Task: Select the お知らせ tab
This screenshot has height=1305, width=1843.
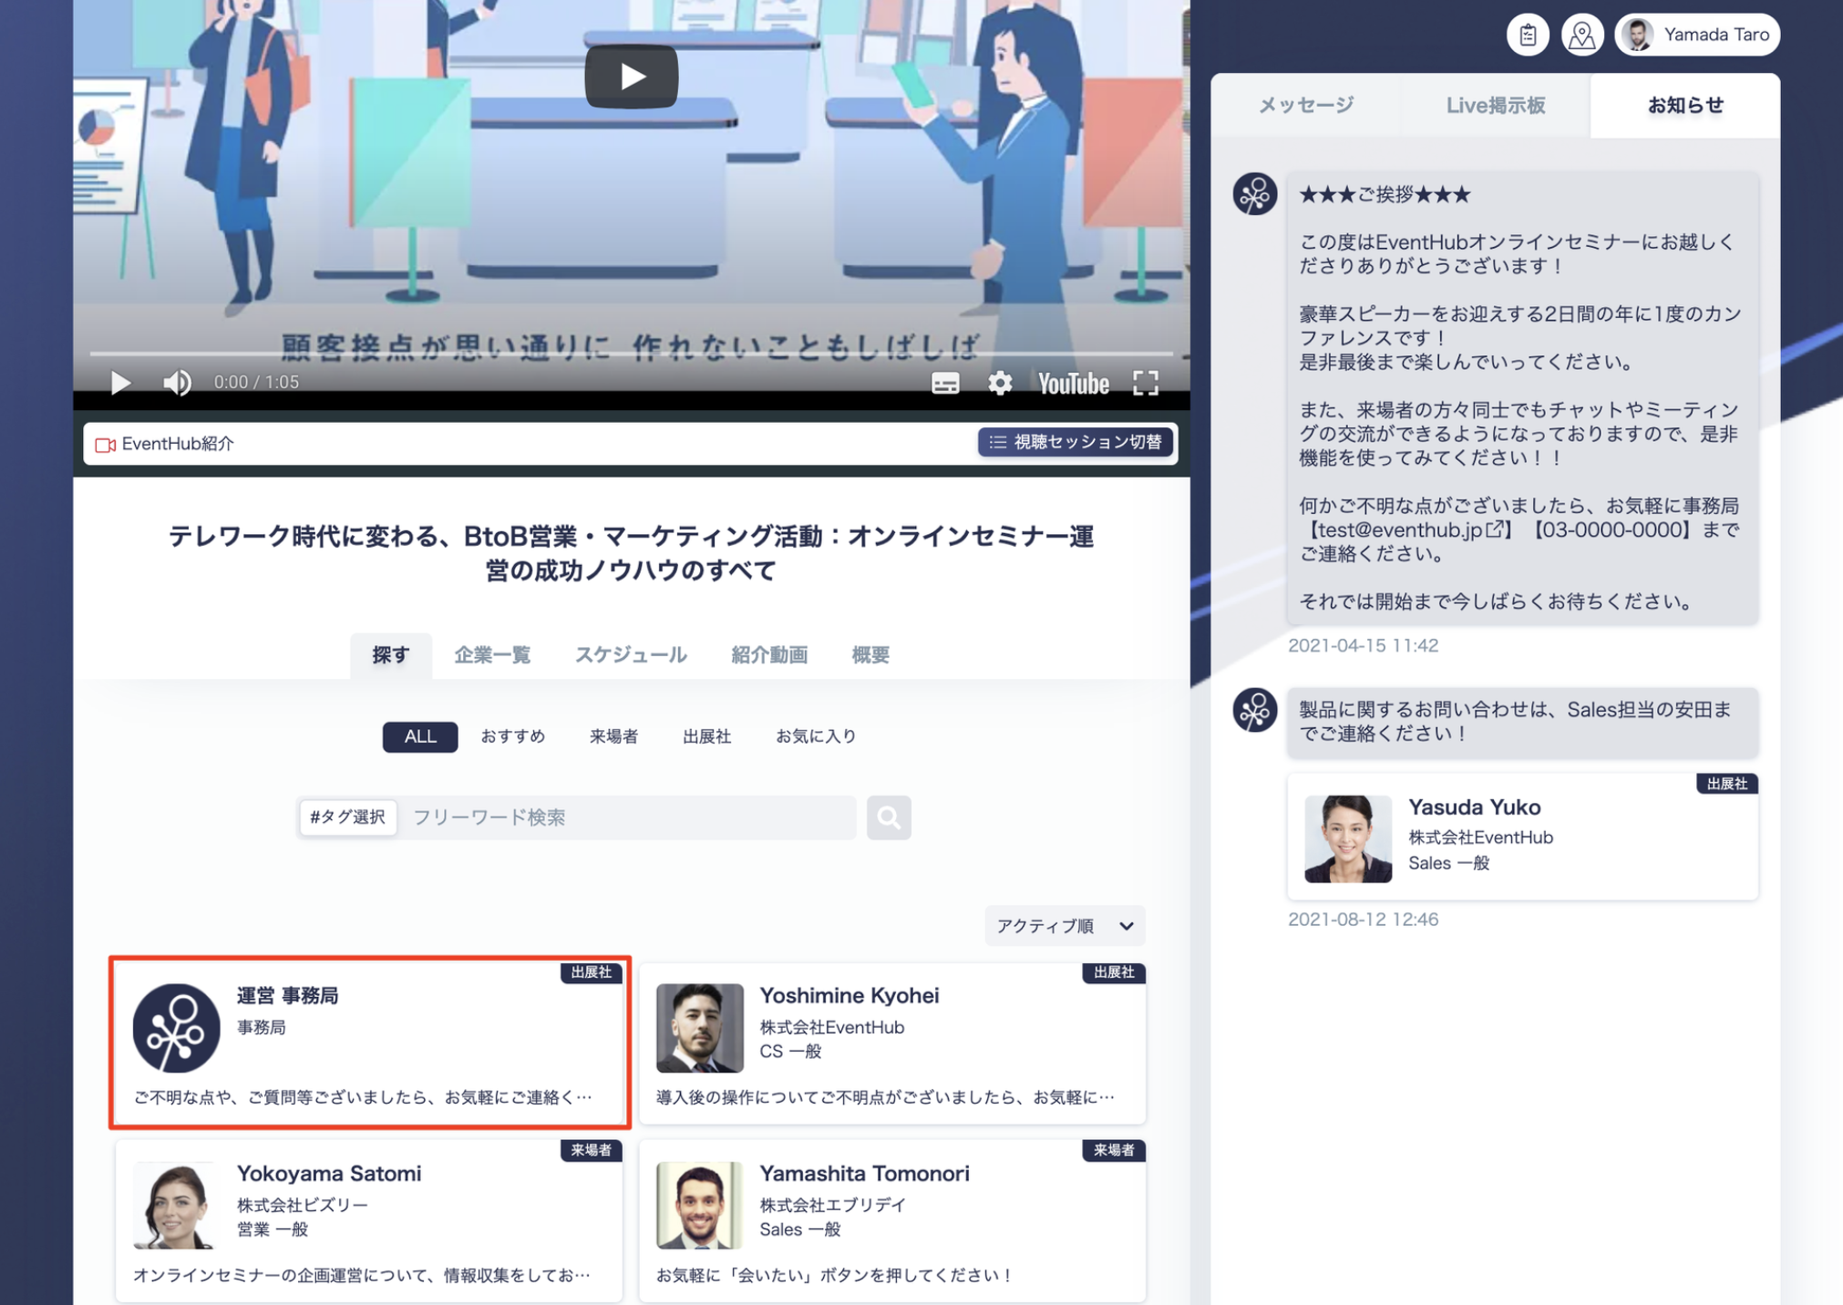Action: click(1685, 105)
